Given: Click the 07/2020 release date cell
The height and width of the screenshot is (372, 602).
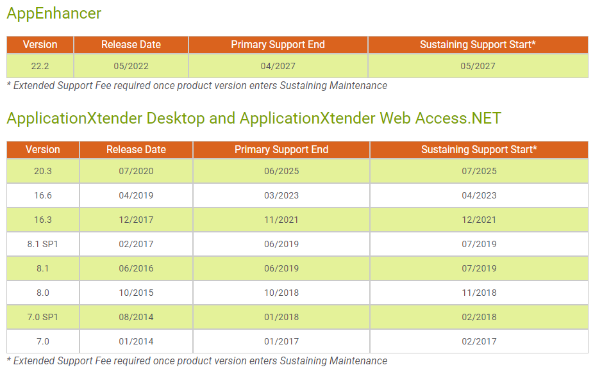Looking at the screenshot, I should pos(136,171).
